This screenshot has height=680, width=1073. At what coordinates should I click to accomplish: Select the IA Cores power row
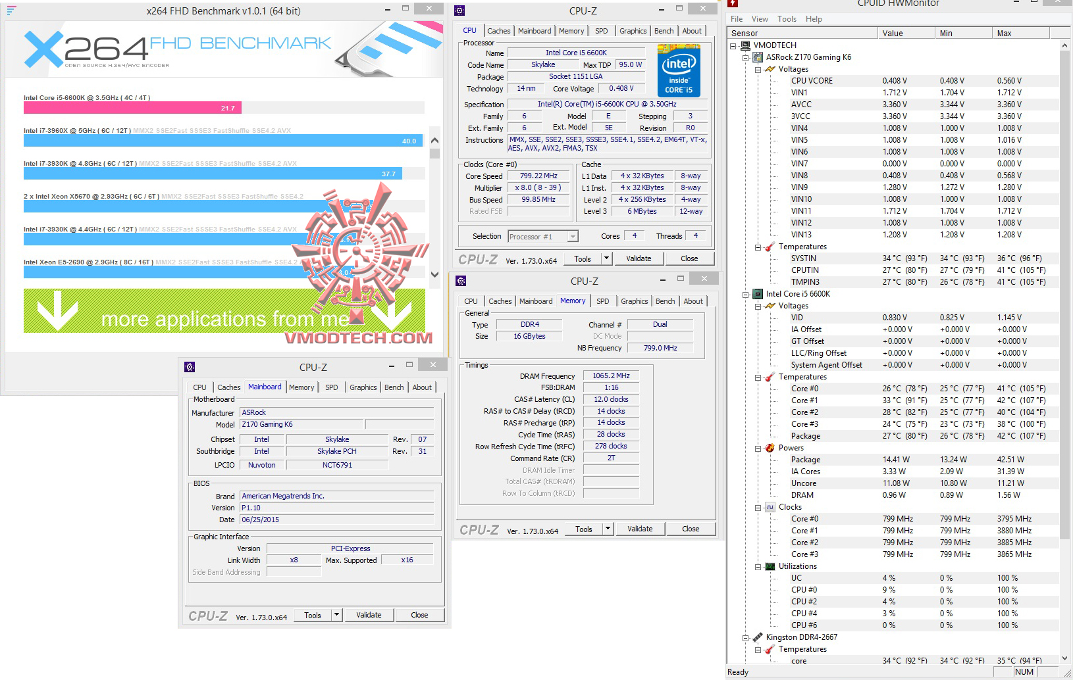point(924,472)
